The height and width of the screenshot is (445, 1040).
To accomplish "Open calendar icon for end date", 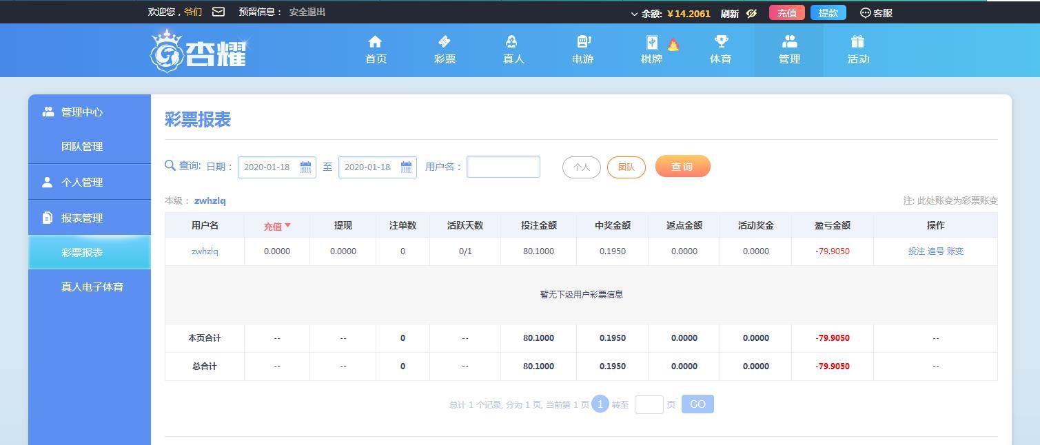I will pyautogui.click(x=406, y=167).
